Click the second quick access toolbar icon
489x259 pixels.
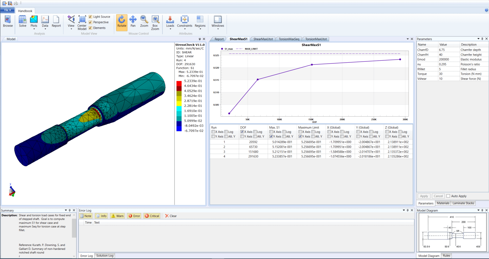click(10, 3)
